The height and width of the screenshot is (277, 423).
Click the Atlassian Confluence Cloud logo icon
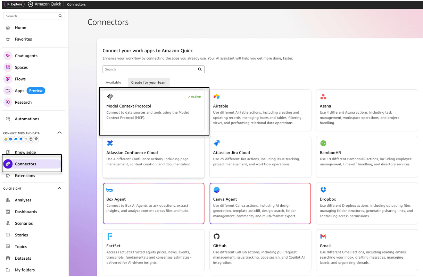[110, 143]
